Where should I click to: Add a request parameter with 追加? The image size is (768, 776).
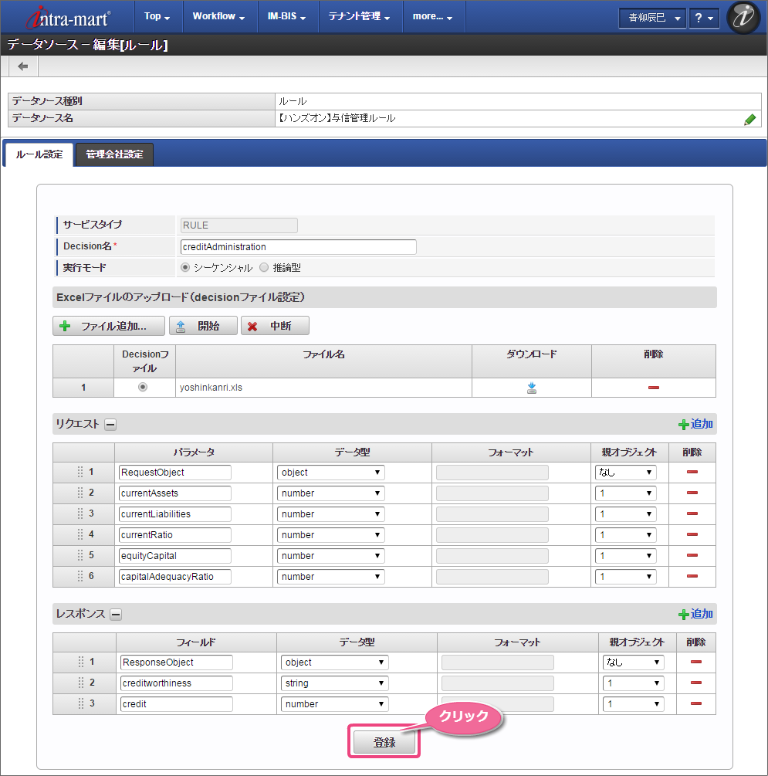[x=695, y=424]
